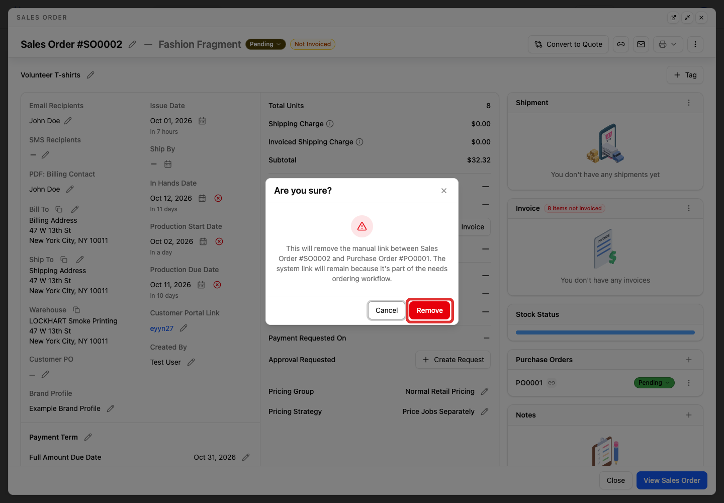Open the In Hands Date calendar picker
Image resolution: width=724 pixels, height=503 pixels.
202,198
